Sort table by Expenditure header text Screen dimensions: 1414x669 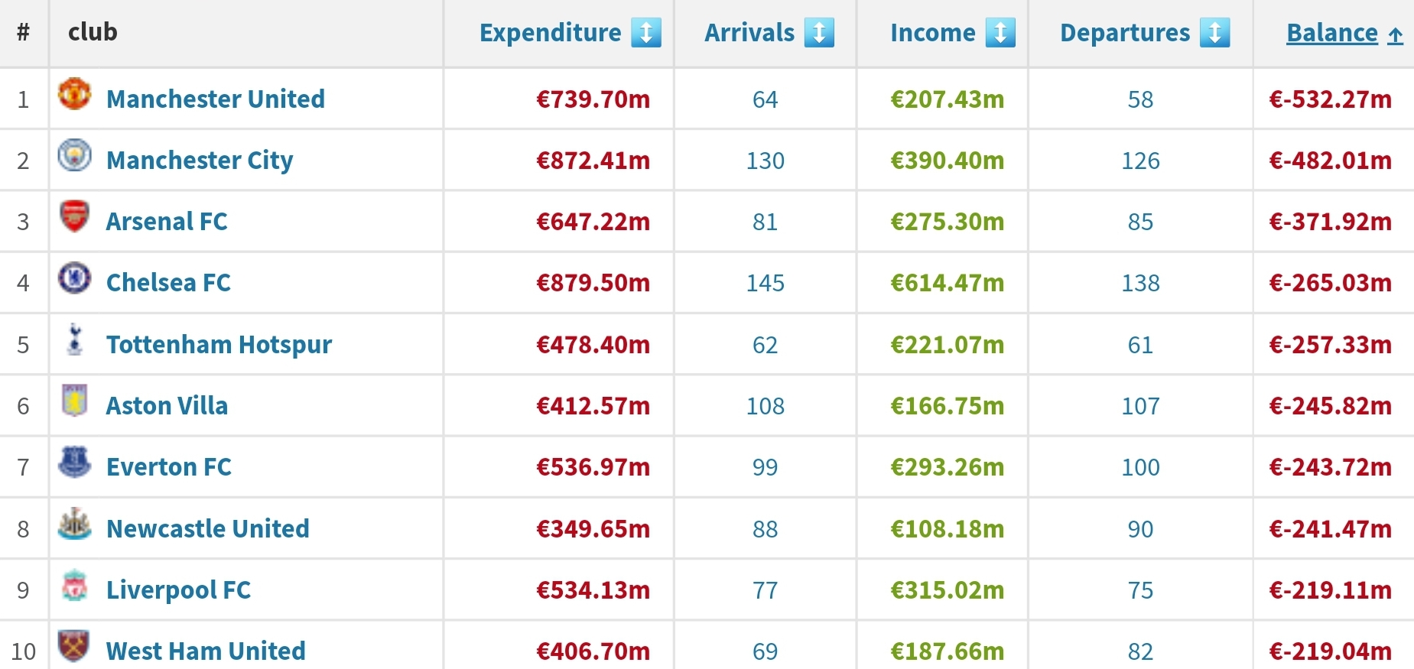[550, 33]
